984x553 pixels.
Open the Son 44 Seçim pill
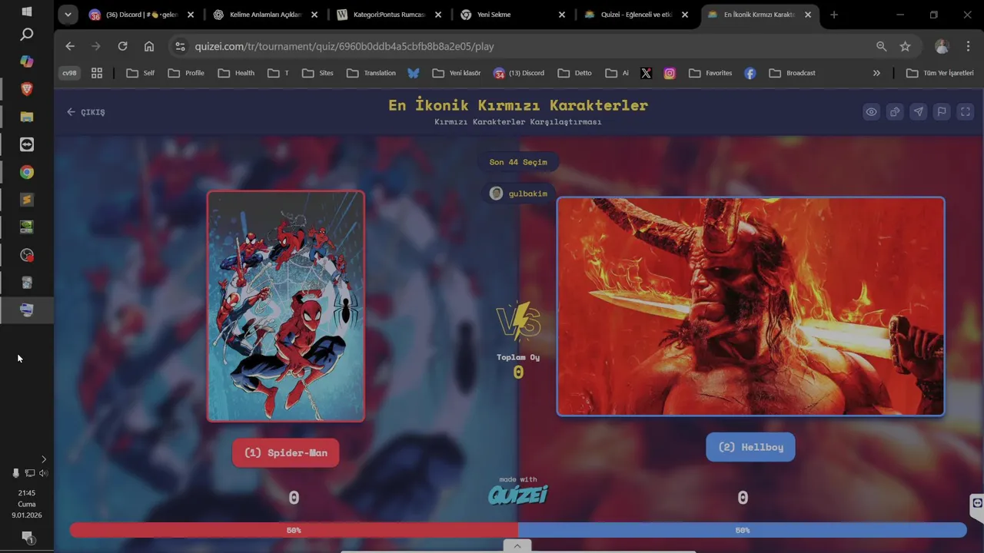(518, 162)
